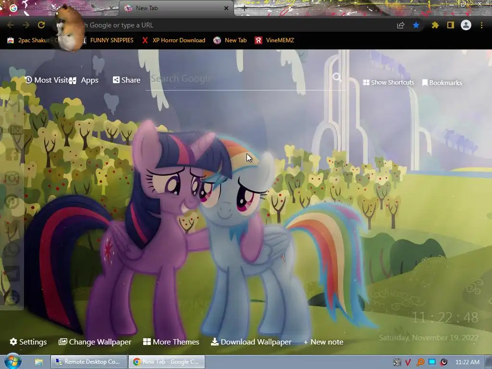Open Settings with the gear icon

click(28, 342)
